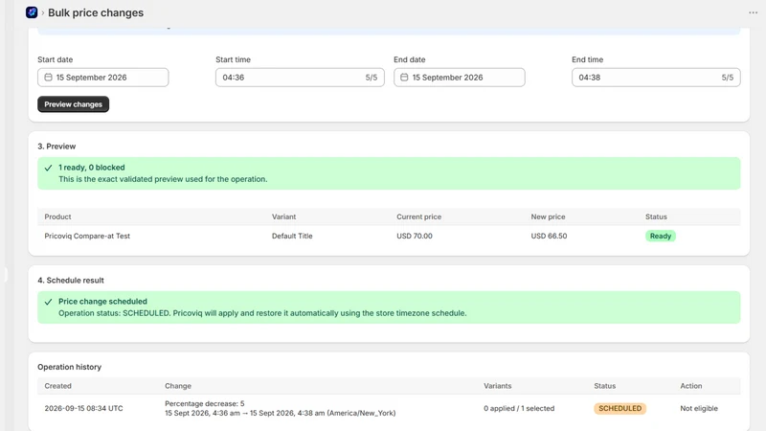
Task: Click the Operation history heading
Action: click(x=69, y=367)
